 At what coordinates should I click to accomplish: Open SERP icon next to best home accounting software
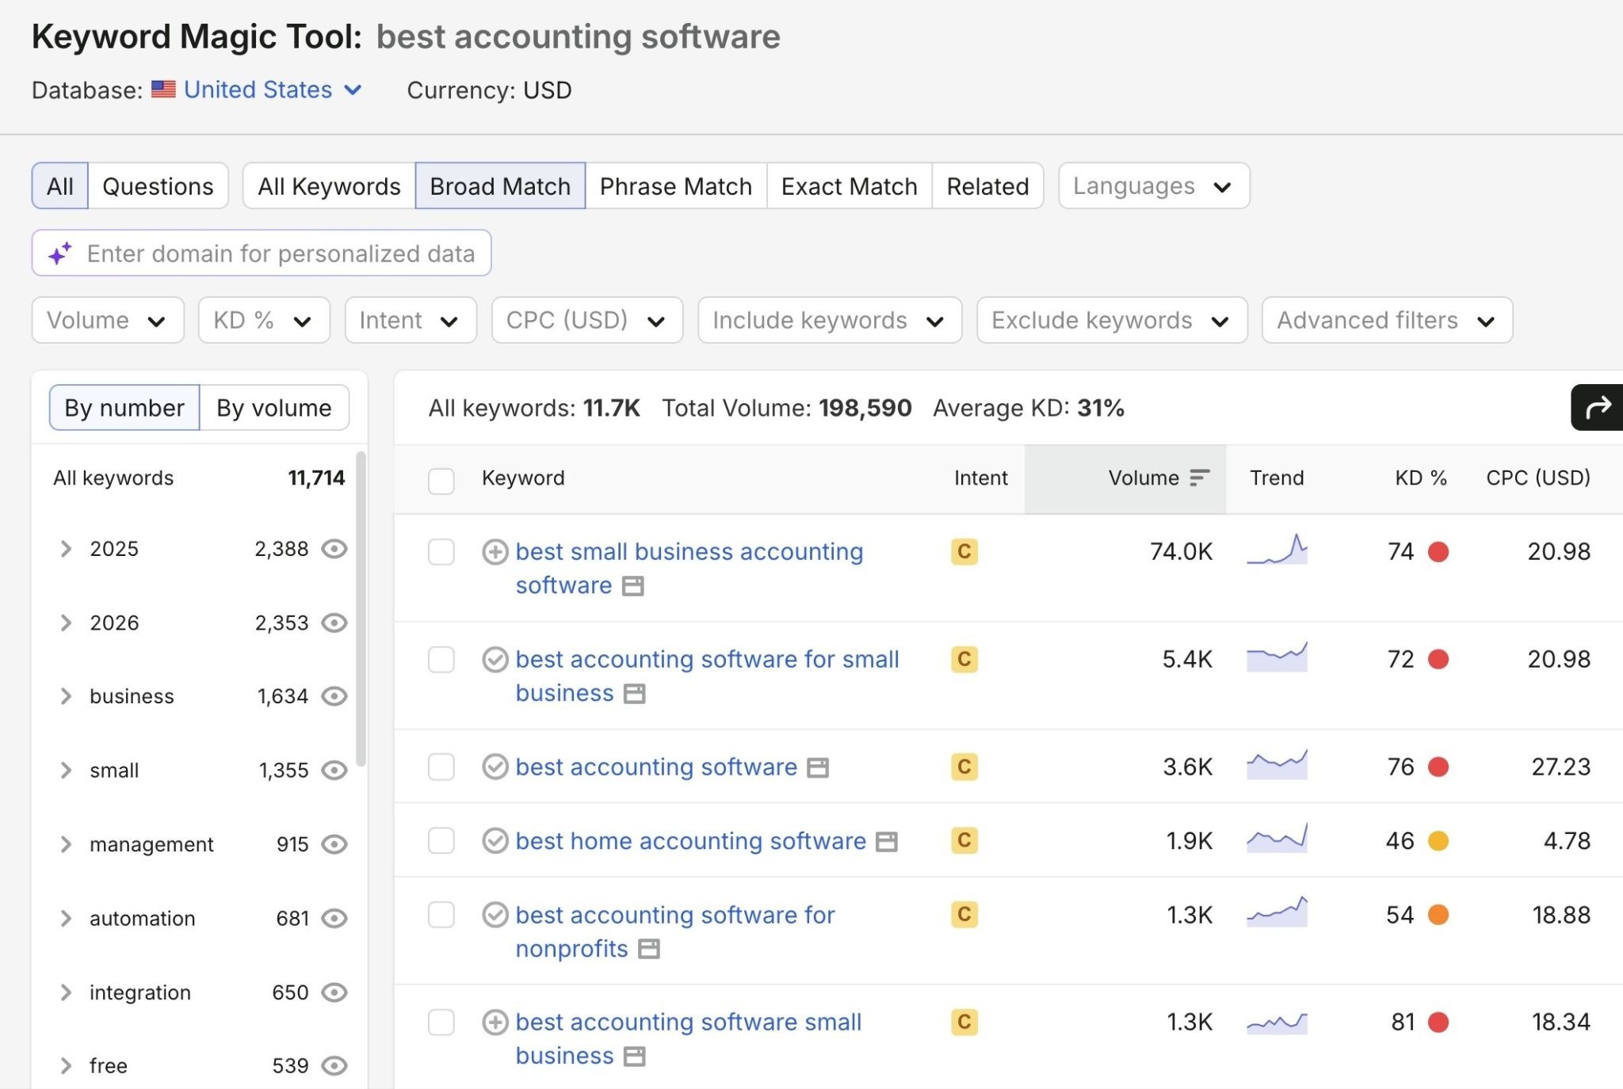pyautogui.click(x=886, y=842)
